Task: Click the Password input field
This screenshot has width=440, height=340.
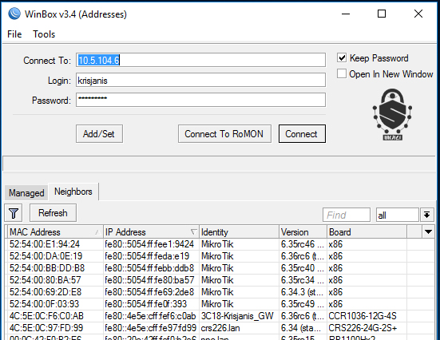Action: [200, 100]
